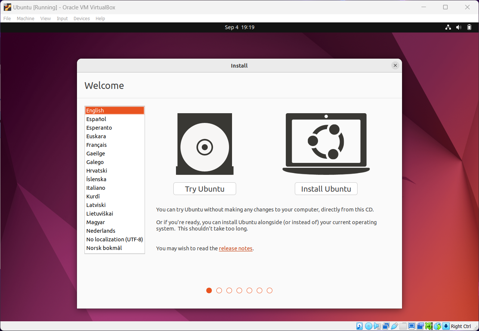Image resolution: width=479 pixels, height=331 pixels.
Task: Click the Install Ubuntu button
Action: pyautogui.click(x=326, y=189)
